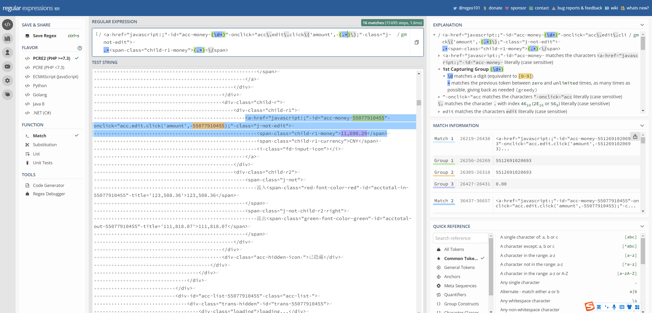Image resolution: width=652 pixels, height=313 pixels.
Task: Open settings gear in left sidebar
Action: tap(8, 80)
